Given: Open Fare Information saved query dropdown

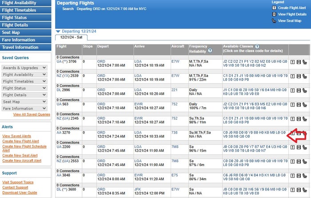Looking at the screenshot, I should [x=24, y=108].
